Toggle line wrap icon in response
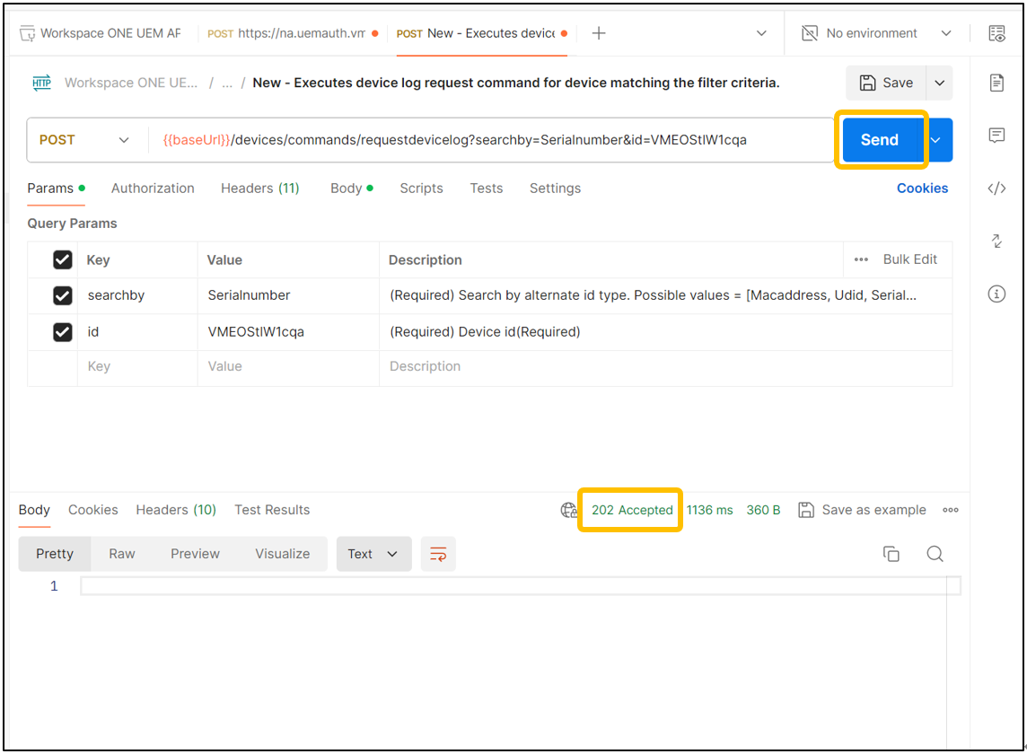This screenshot has width=1027, height=754. click(438, 554)
